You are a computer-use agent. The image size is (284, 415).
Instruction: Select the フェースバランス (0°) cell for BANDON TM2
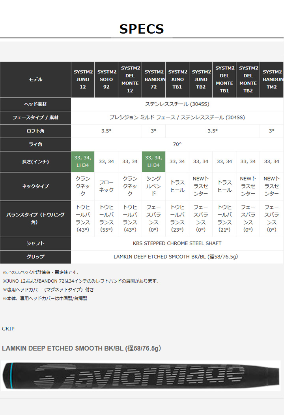pyautogui.click(x=272, y=219)
